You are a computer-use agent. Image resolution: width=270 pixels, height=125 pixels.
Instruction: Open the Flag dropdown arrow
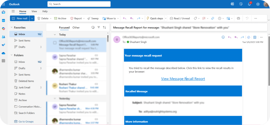click(208, 18)
